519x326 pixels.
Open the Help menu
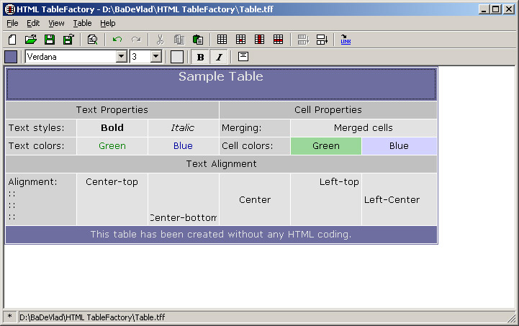(108, 23)
